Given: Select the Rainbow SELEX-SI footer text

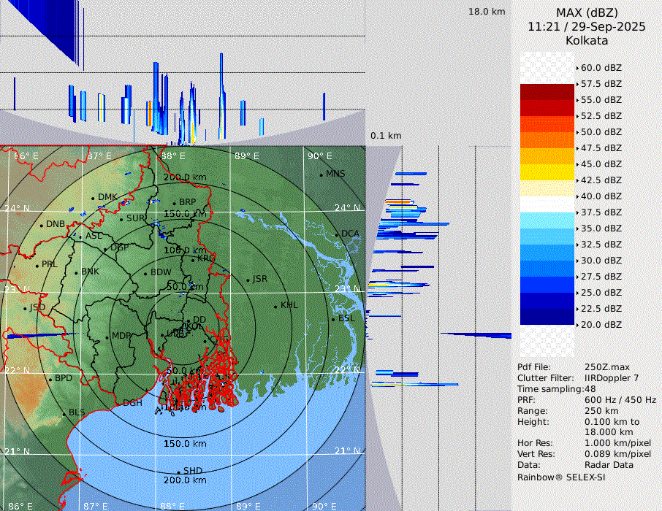Looking at the screenshot, I should tap(561, 477).
